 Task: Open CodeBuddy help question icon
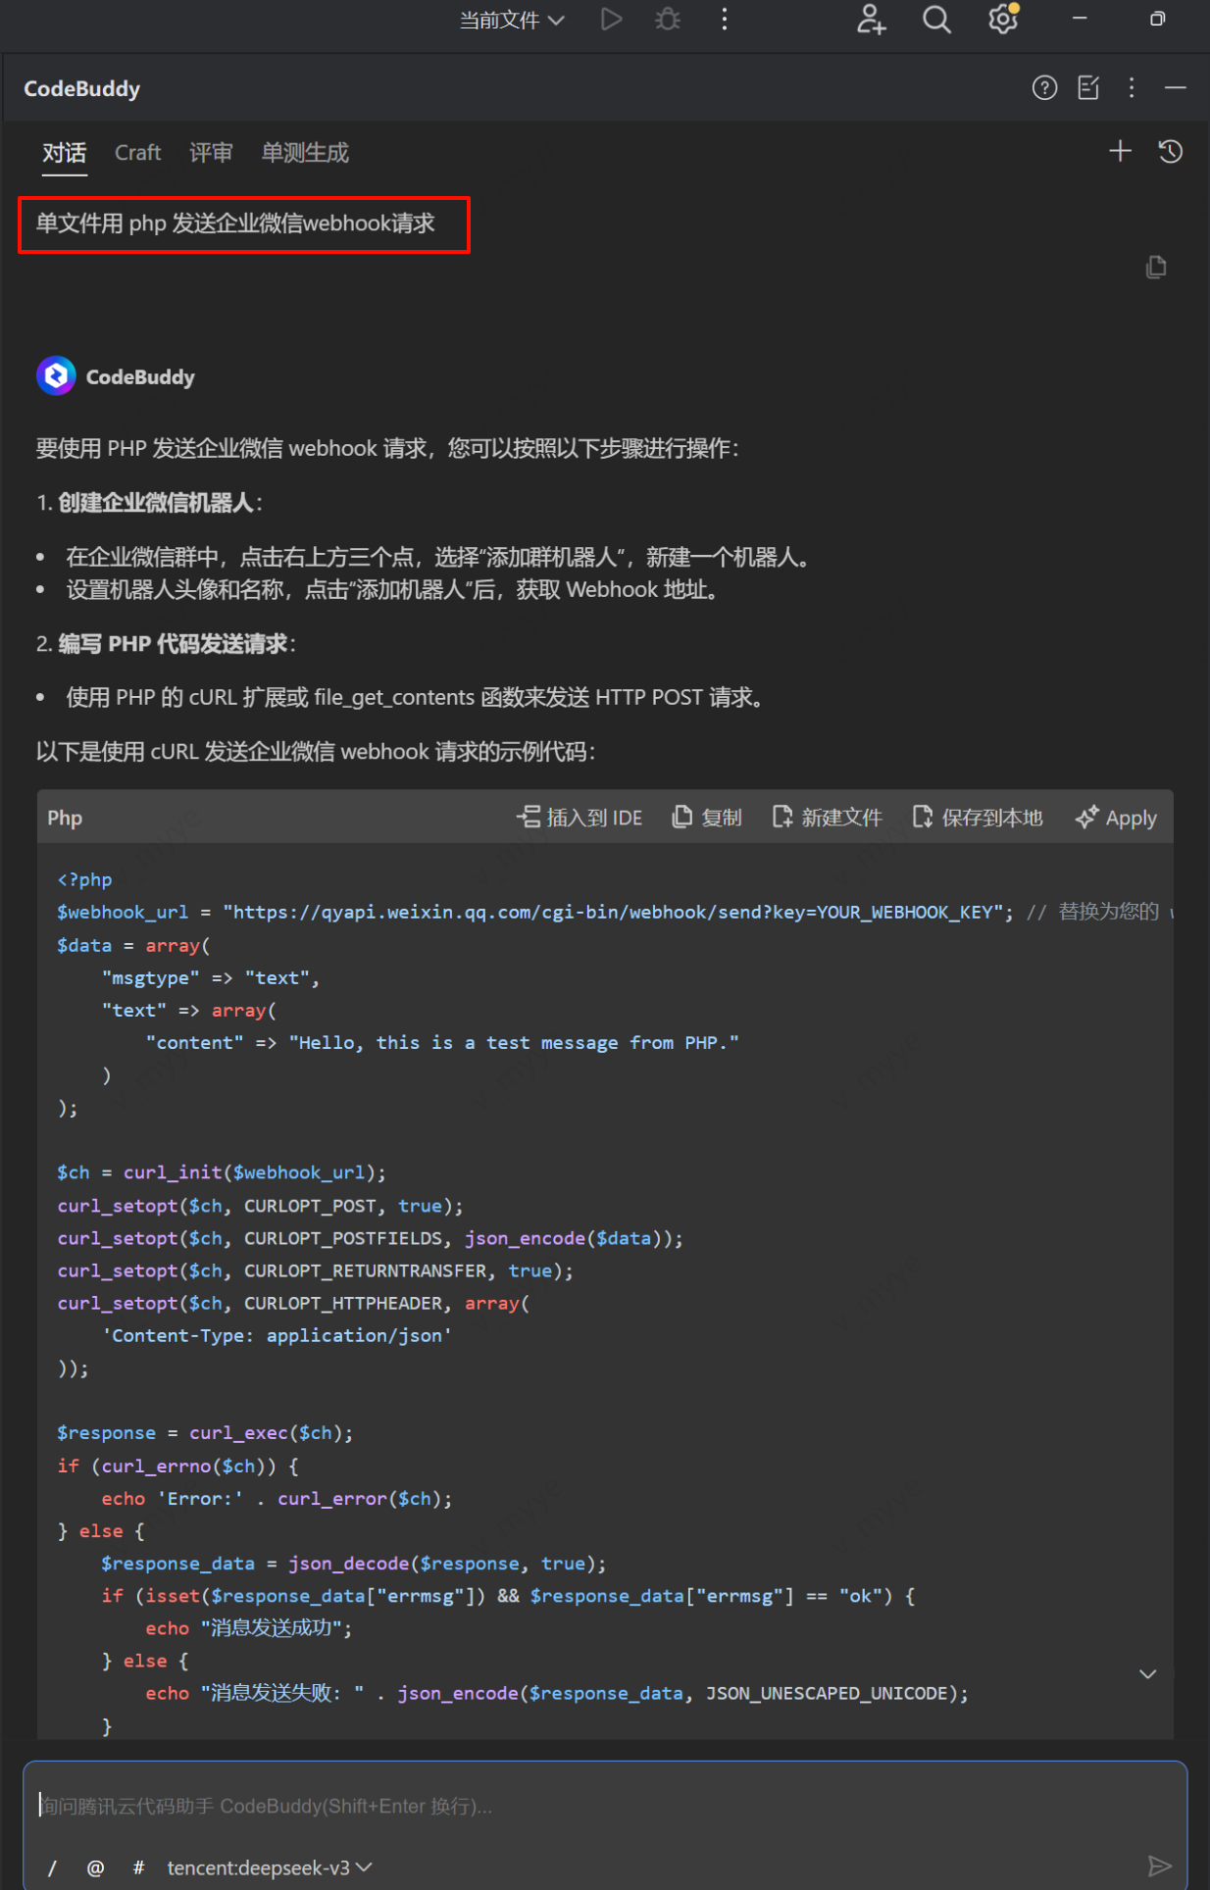tap(1044, 88)
